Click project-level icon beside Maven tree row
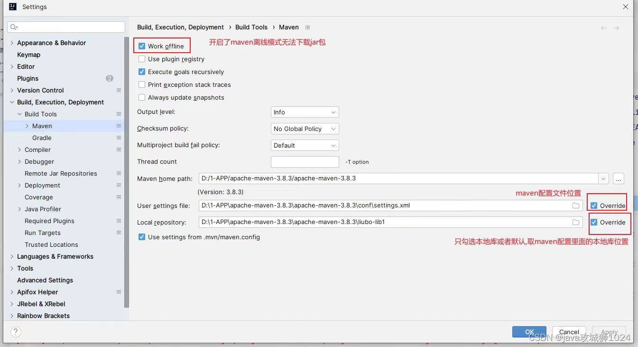638x347 pixels. (x=119, y=126)
